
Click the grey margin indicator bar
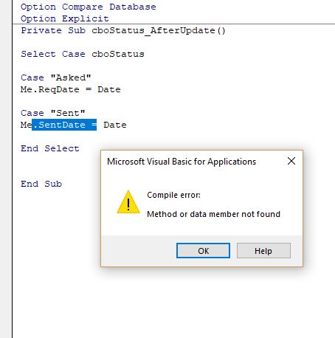point(6,169)
